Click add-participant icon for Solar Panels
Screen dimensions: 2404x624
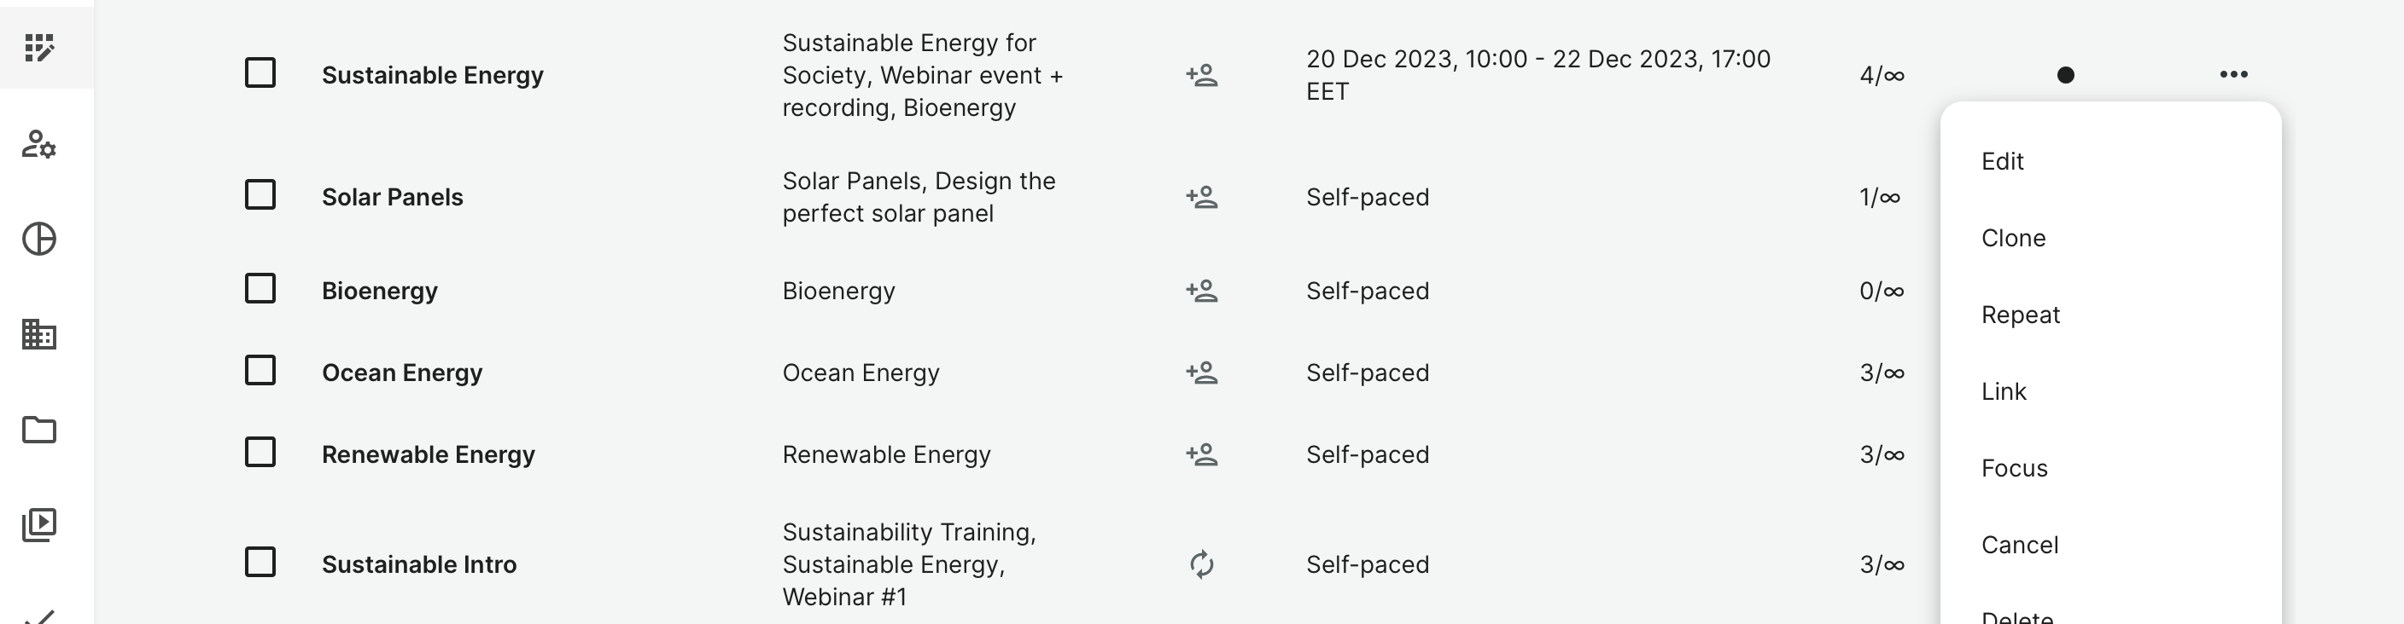[x=1201, y=198]
